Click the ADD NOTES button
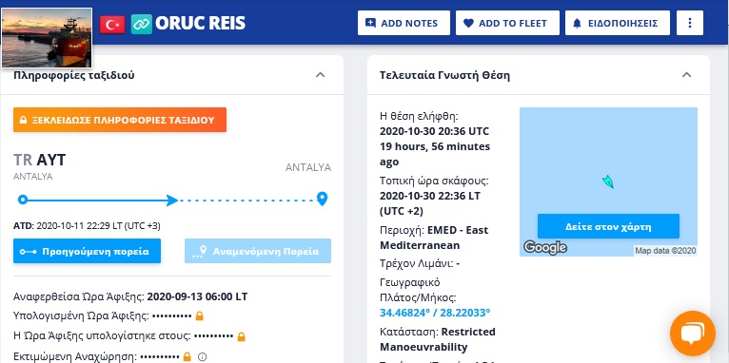Screen dimensions: 729x363 pyautogui.click(x=404, y=23)
